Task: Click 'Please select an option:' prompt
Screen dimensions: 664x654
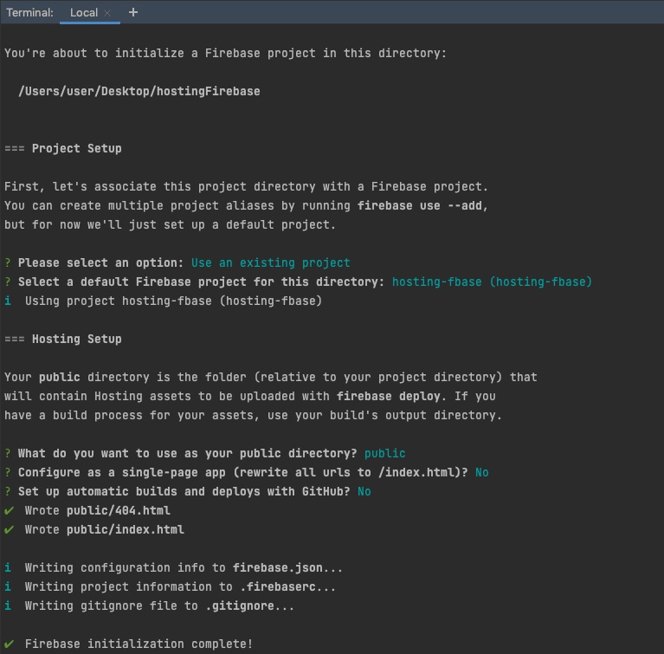Action: point(100,262)
